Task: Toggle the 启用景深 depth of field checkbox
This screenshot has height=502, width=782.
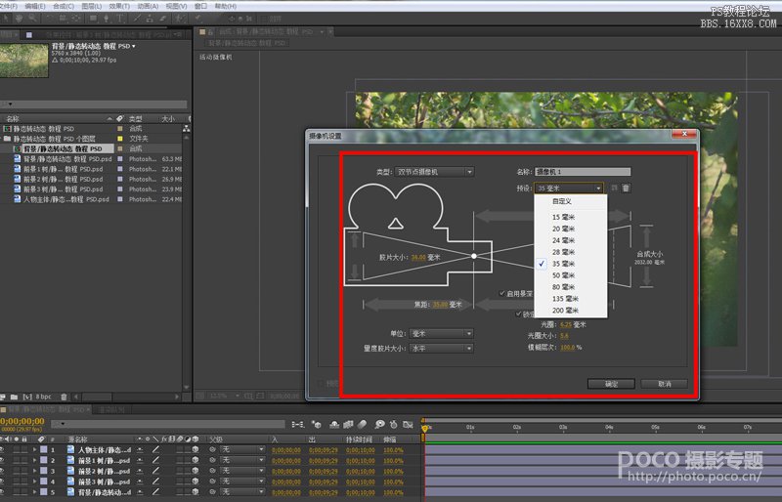Action: point(501,293)
